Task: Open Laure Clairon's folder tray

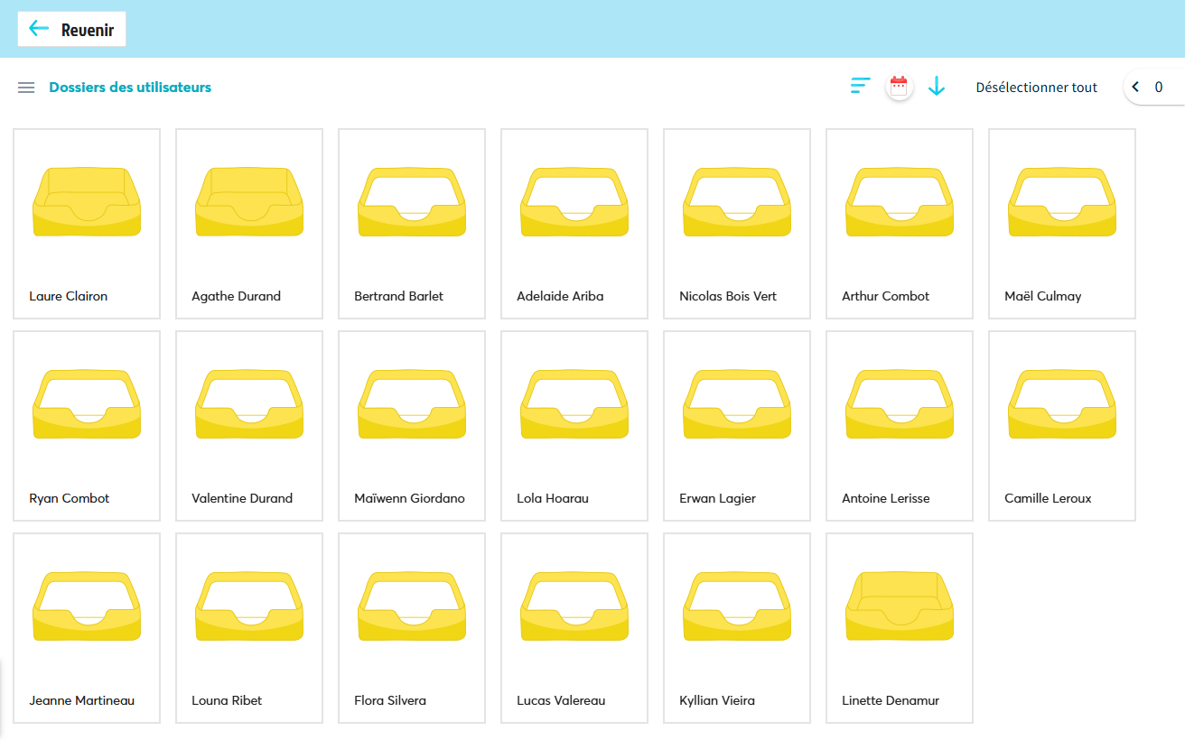Action: pyautogui.click(x=87, y=202)
